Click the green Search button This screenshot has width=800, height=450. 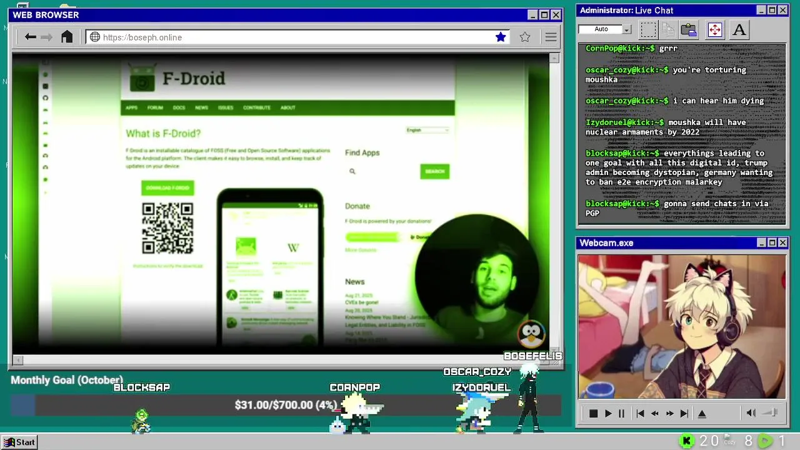point(434,171)
